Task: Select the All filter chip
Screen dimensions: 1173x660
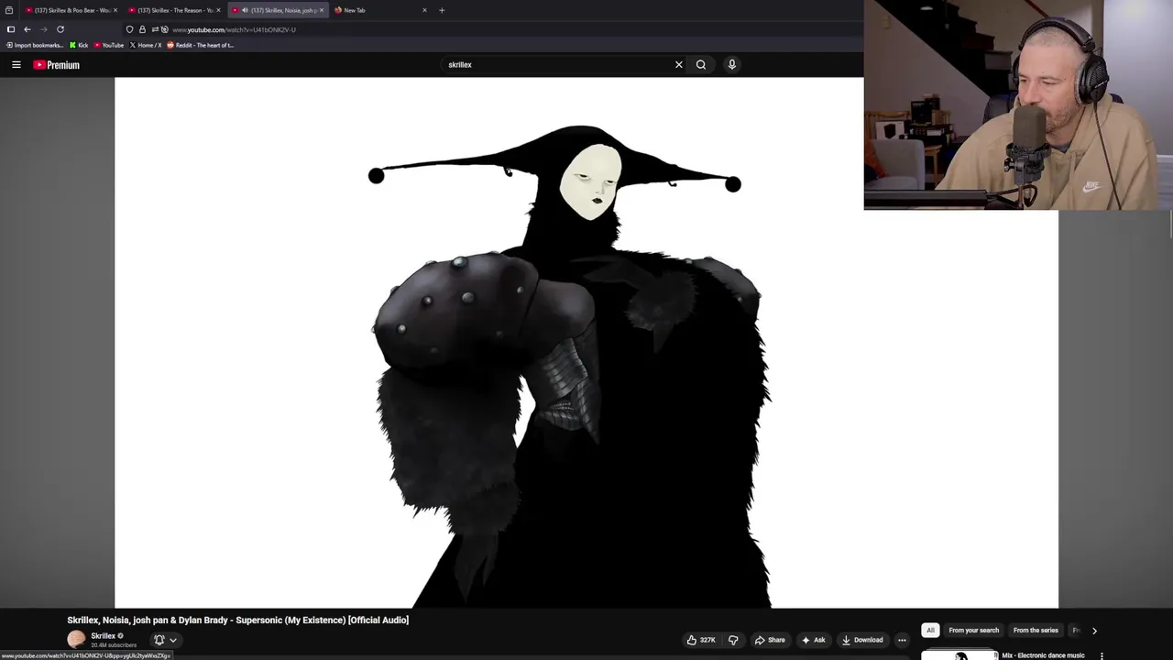Action: pos(930,631)
